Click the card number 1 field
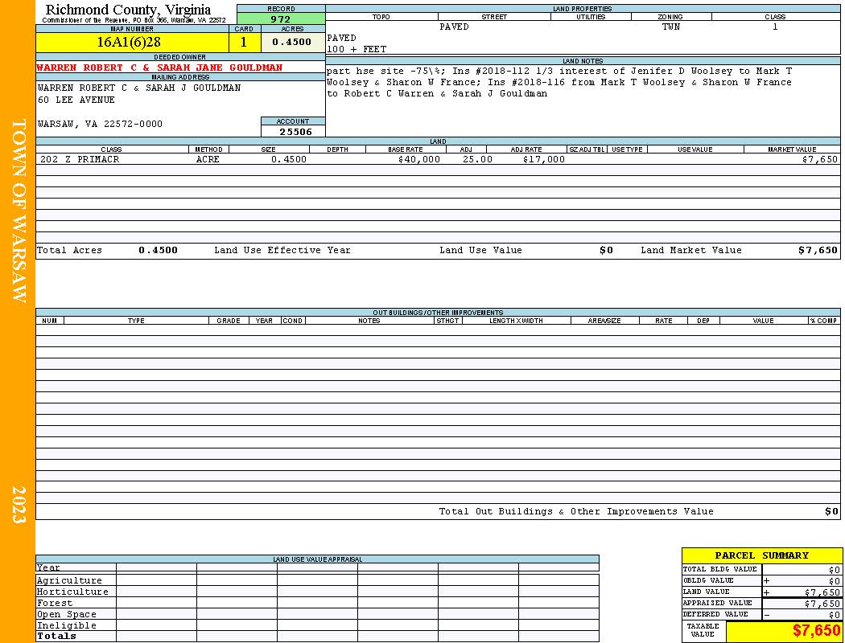This screenshot has width=845, height=643. tap(244, 43)
